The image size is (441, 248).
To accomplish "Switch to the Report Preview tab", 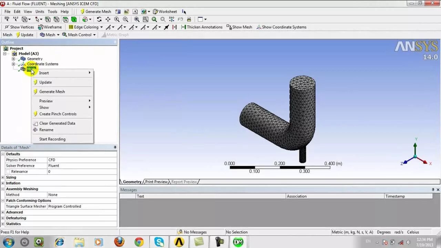I will point(184,182).
